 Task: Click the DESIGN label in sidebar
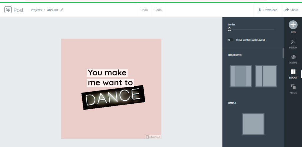click(293, 47)
